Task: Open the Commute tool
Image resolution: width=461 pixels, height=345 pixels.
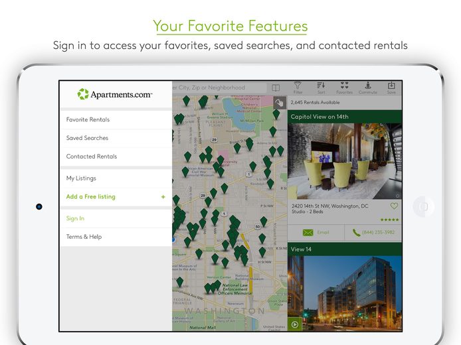Action: click(368, 88)
